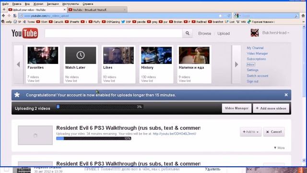Open the Fluffy bookmark
The height and width of the screenshot is (173, 307).
94,22
